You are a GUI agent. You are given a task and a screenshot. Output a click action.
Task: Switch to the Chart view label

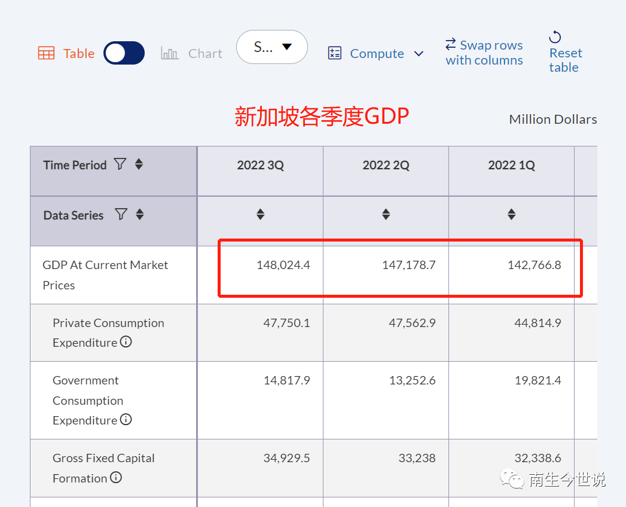205,54
